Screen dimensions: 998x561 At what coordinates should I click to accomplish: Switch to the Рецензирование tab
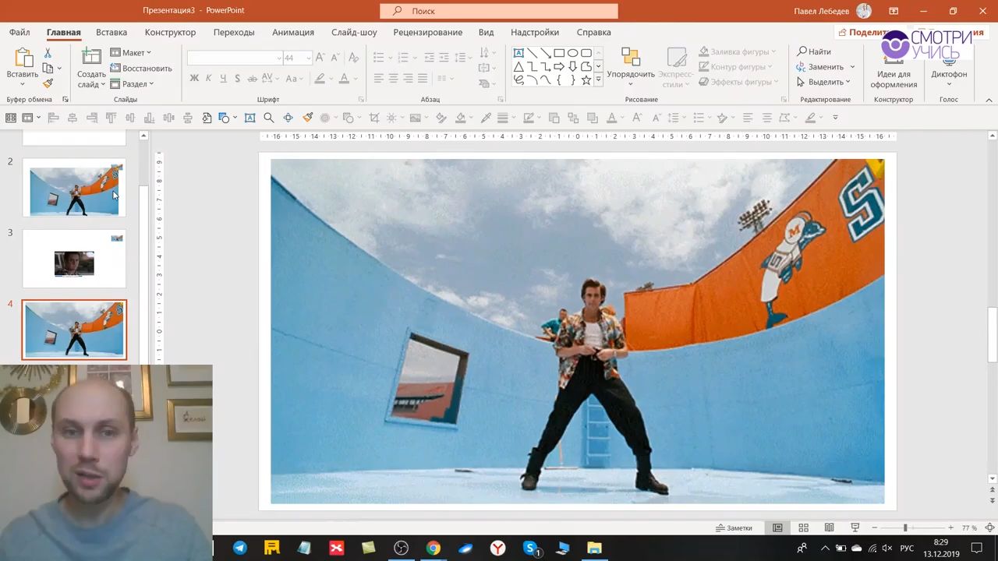tap(428, 33)
